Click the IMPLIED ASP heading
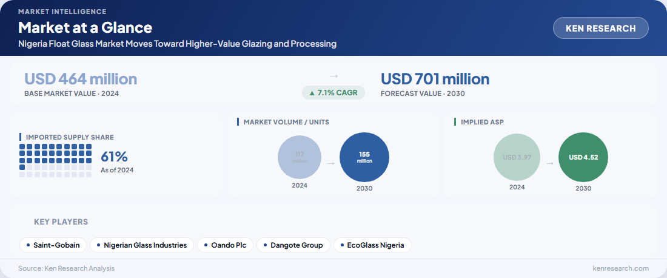 pyautogui.click(x=482, y=122)
